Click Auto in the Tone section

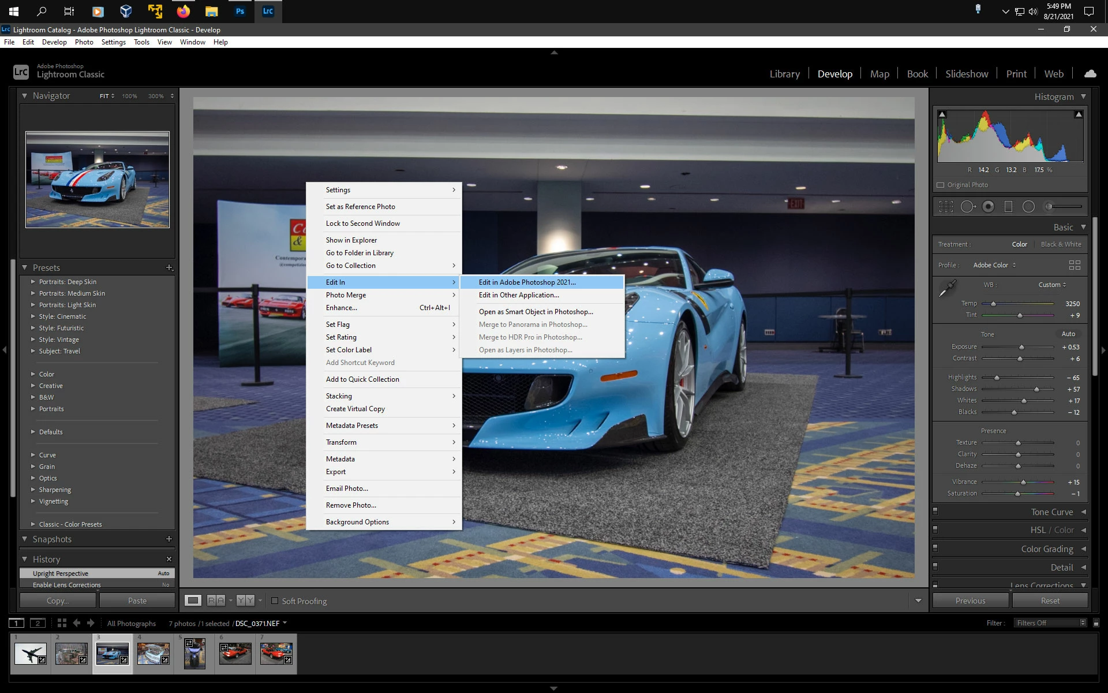pyautogui.click(x=1068, y=334)
